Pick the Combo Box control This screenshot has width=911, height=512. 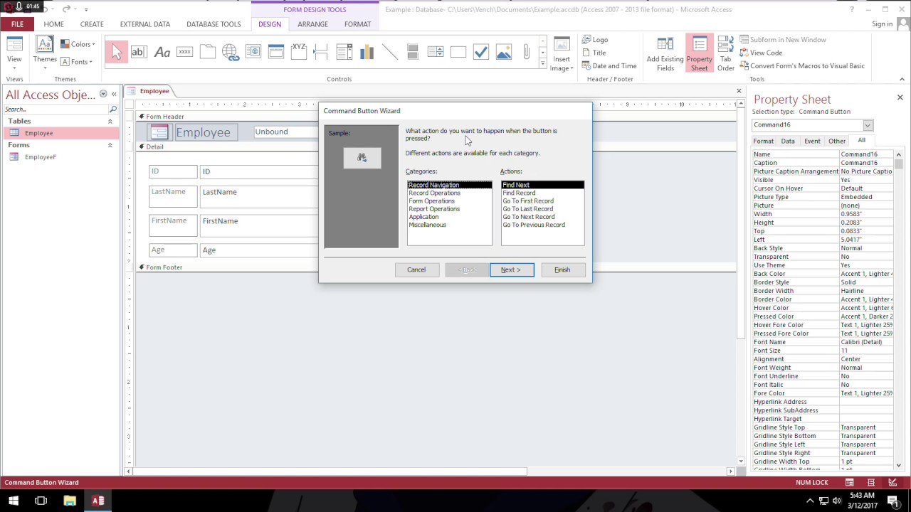[x=344, y=52]
